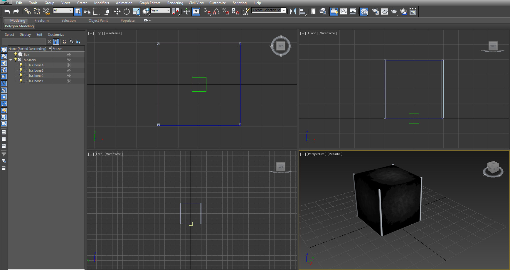Open the Render Setup dialog
510x270 pixels.
point(375,11)
